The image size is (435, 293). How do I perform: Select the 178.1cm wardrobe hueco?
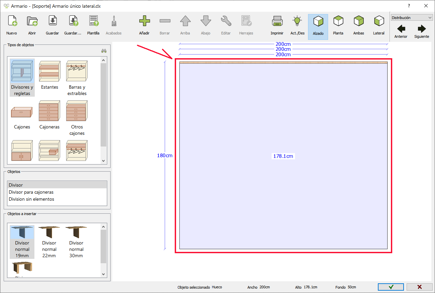[x=283, y=156]
